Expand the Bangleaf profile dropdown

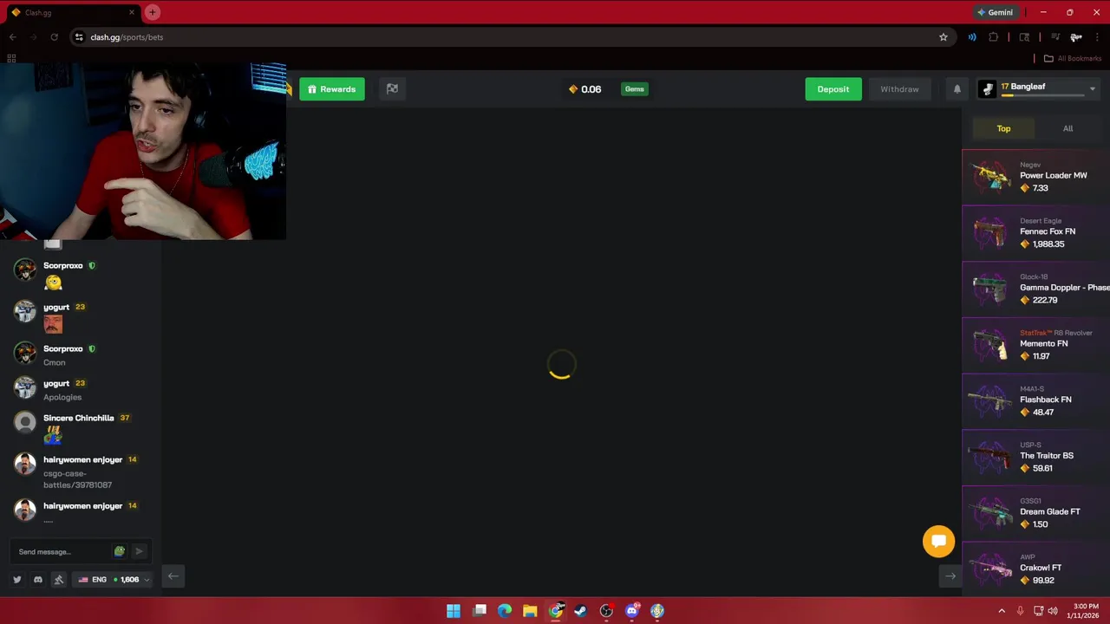1092,88
